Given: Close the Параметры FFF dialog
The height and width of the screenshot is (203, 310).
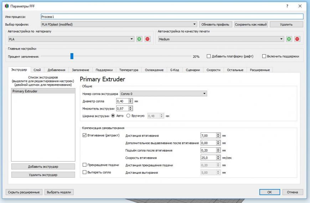Looking at the screenshot, I should click(x=300, y=6).
